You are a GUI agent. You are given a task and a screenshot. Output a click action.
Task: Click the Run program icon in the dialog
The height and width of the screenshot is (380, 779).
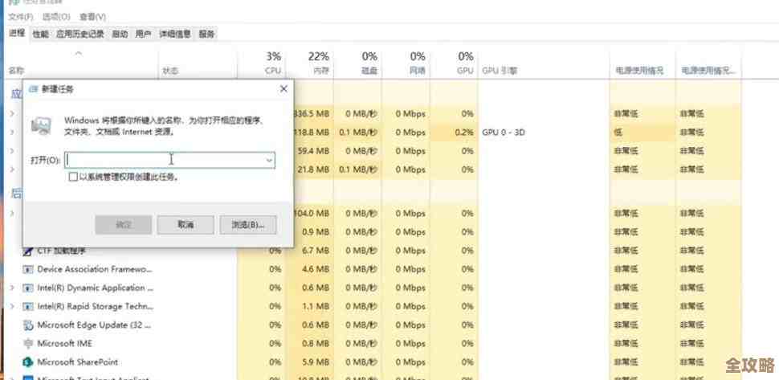pos(41,126)
